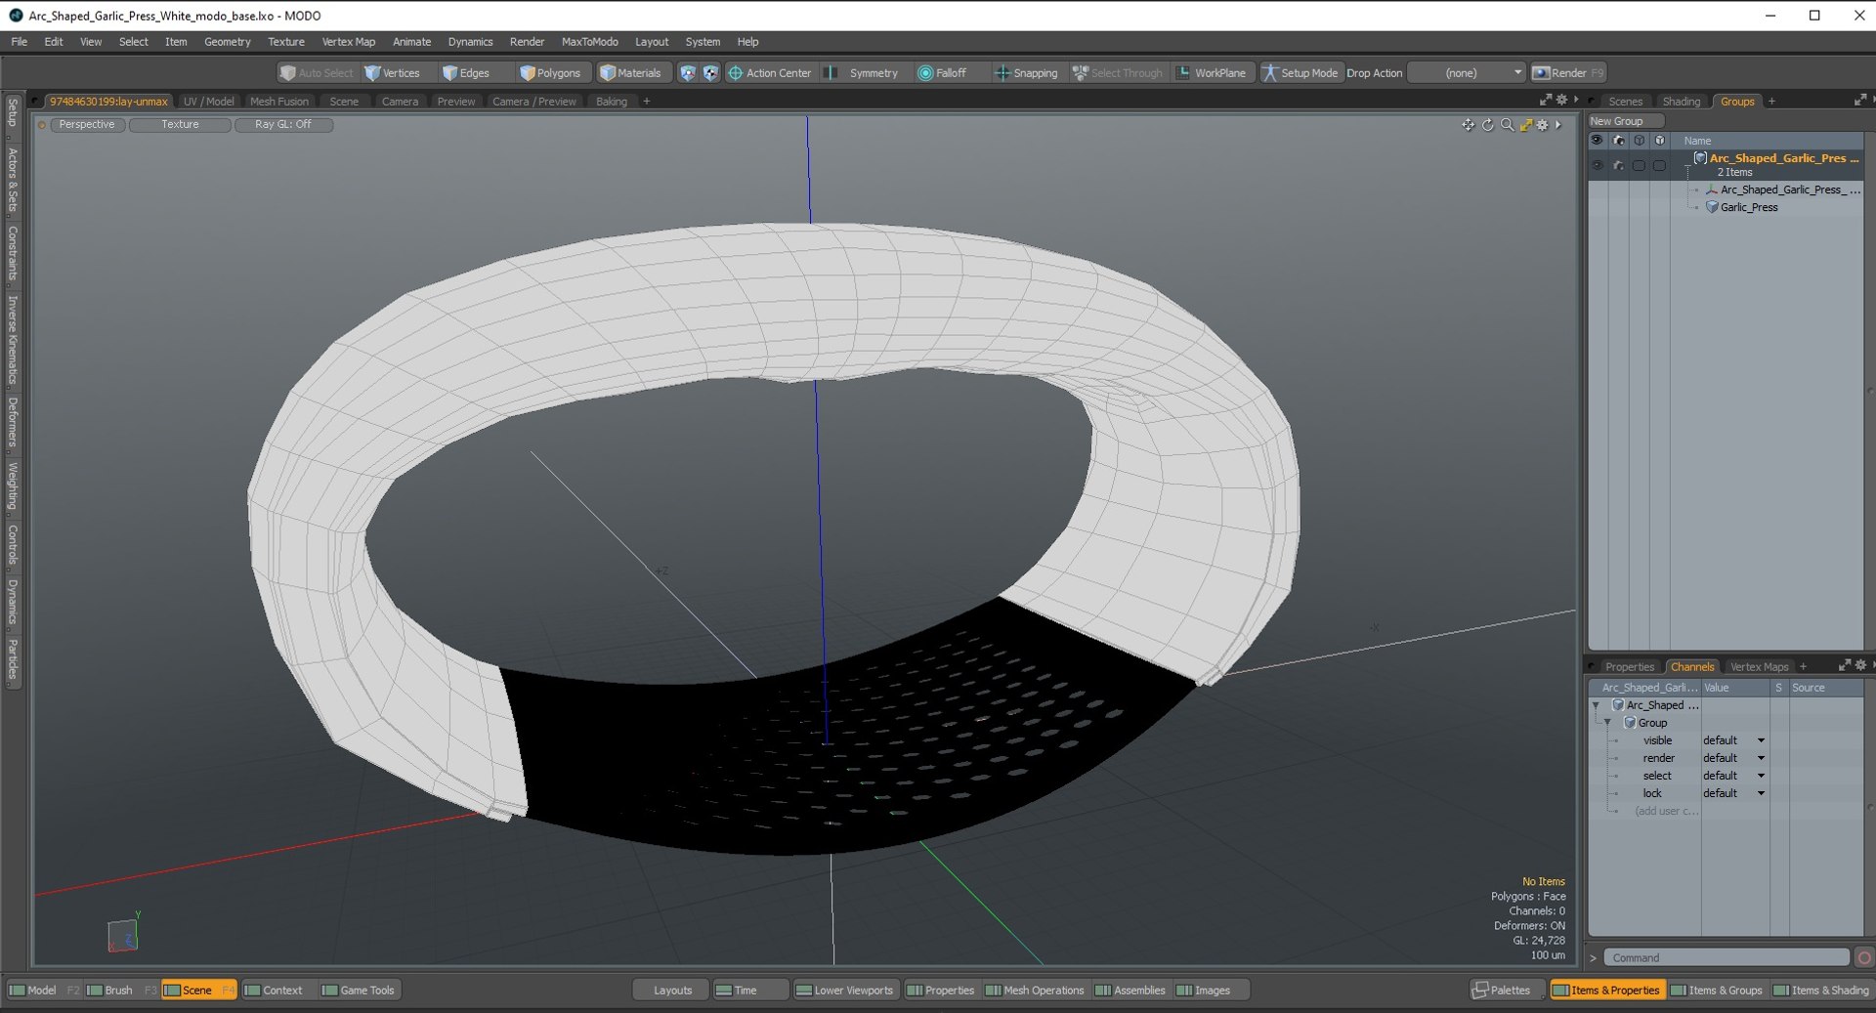This screenshot has width=1876, height=1013.
Task: Click the viewport rotate view icon
Action: click(x=1487, y=125)
